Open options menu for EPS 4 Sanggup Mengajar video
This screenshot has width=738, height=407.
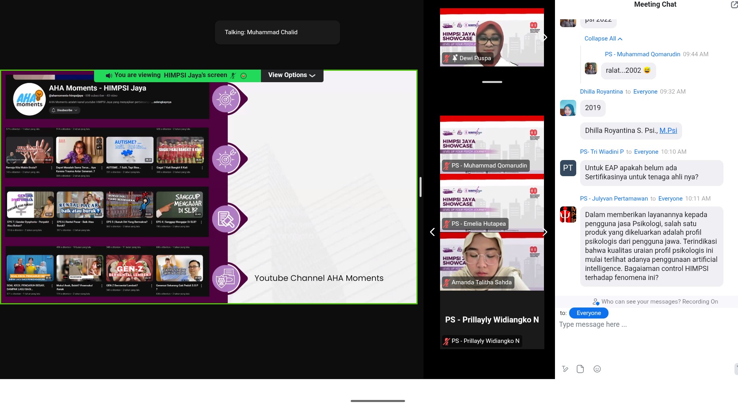(202, 222)
